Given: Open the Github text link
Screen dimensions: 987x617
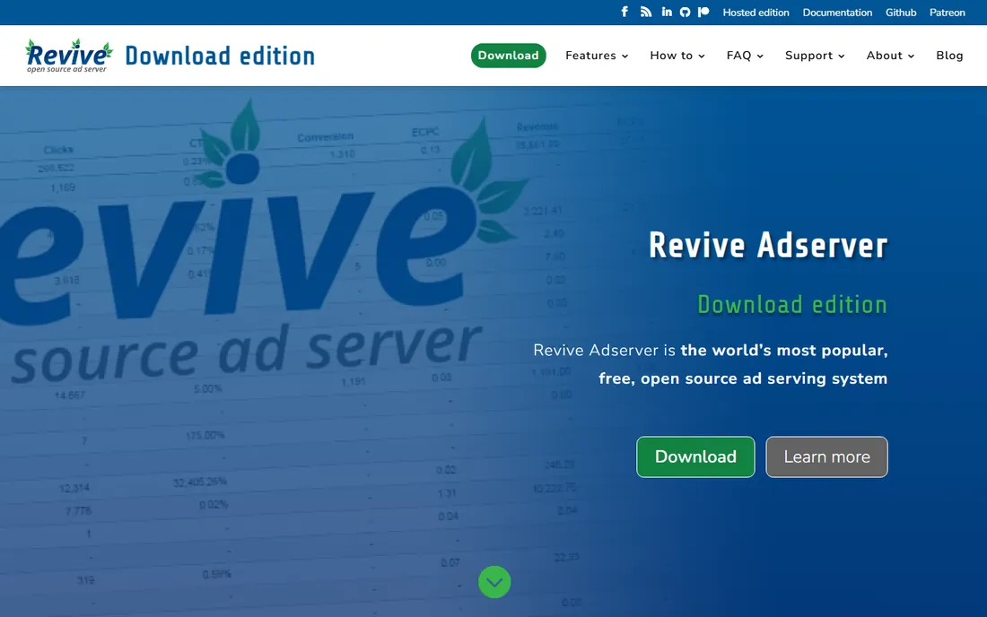Looking at the screenshot, I should click(x=901, y=13).
